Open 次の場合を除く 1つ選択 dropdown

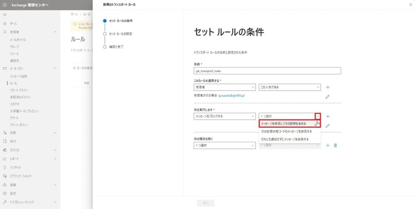[x=225, y=146]
